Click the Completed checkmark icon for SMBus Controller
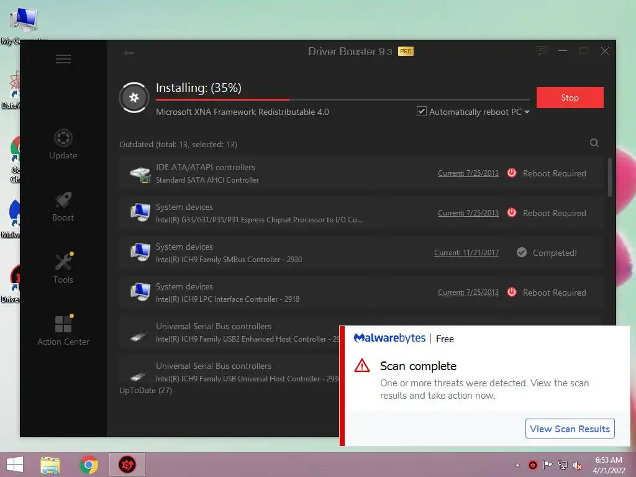This screenshot has width=636, height=477. [x=522, y=252]
